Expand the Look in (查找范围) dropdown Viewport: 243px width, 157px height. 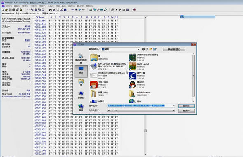[138, 49]
